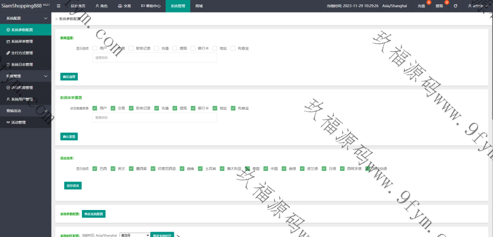Click the hamburger sidebar collapse icon
This screenshot has height=237, width=493.
58,6
